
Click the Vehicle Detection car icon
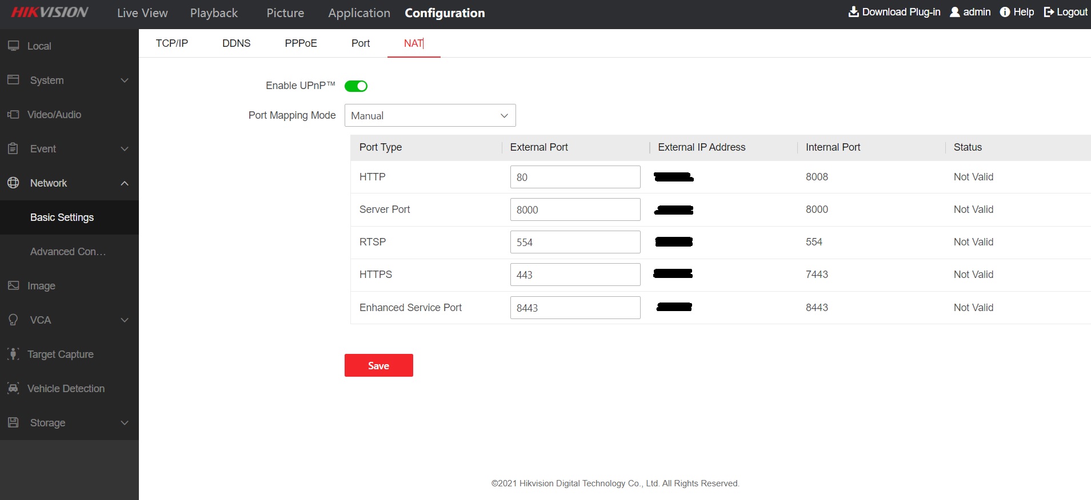(13, 388)
